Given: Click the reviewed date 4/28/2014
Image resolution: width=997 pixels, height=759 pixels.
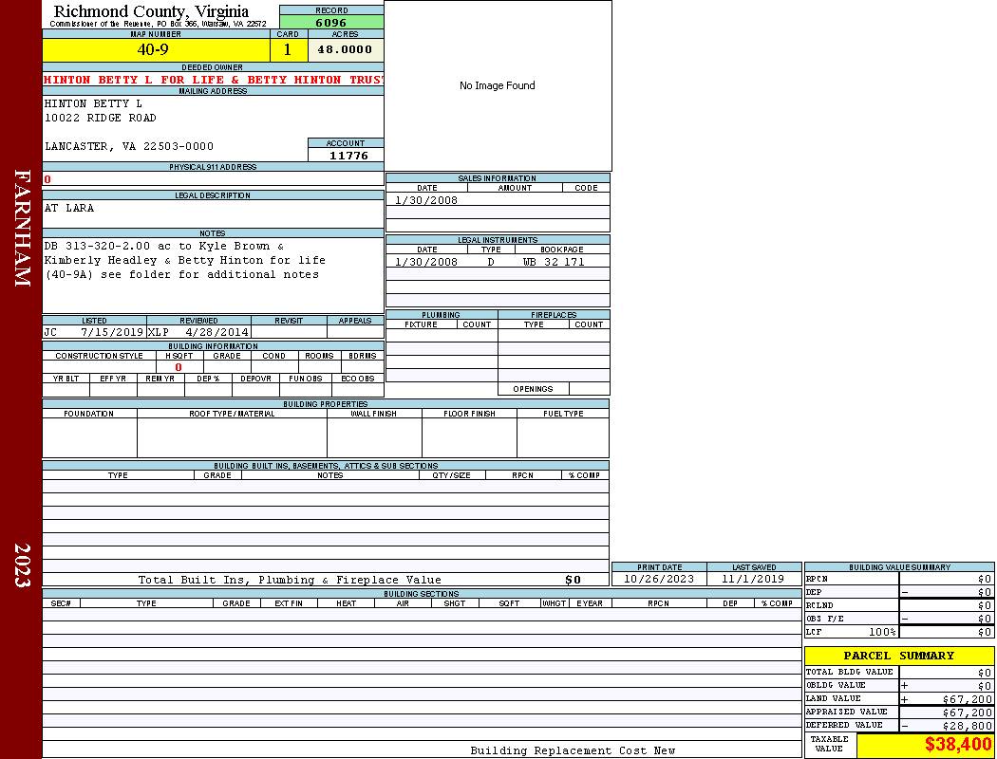Looking at the screenshot, I should [x=217, y=333].
